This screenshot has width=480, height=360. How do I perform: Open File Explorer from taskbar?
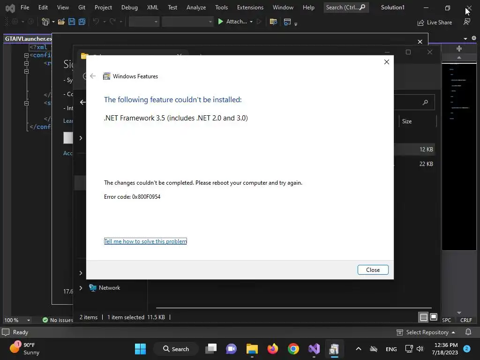point(252,349)
